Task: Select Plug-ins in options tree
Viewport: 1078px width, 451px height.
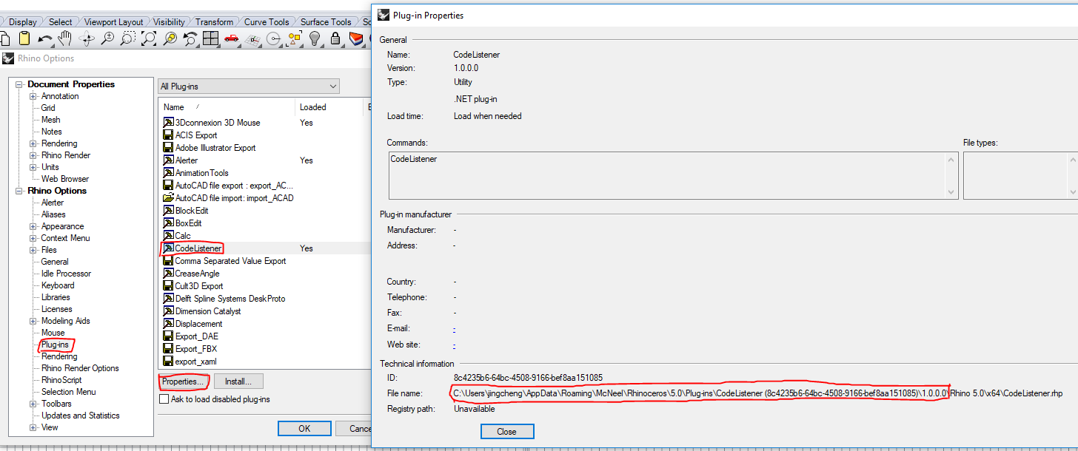Action: [55, 345]
